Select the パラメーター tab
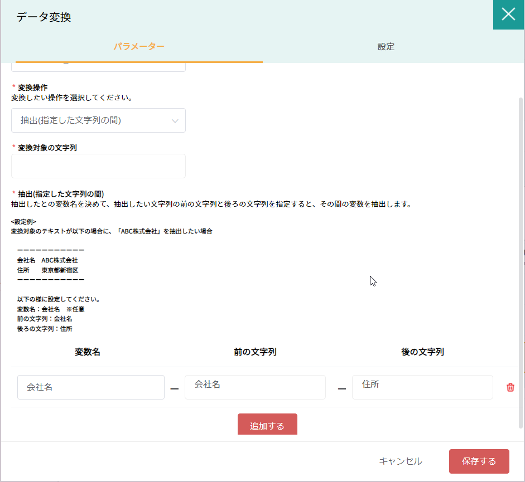Screen dimensions: 525x482 (x=139, y=47)
